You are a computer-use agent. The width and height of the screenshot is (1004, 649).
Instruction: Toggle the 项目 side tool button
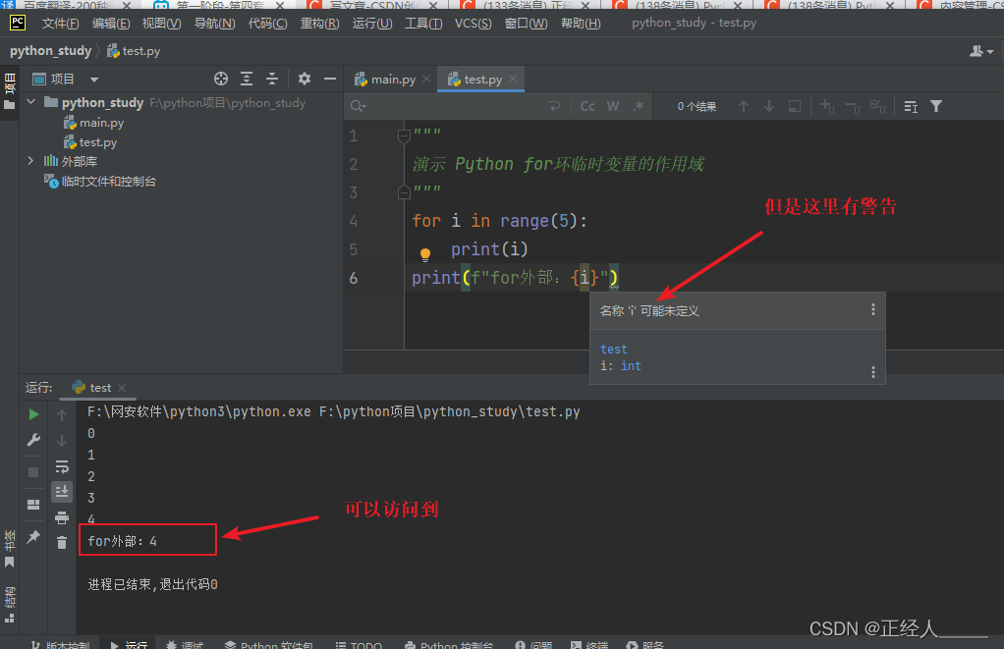(x=9, y=91)
